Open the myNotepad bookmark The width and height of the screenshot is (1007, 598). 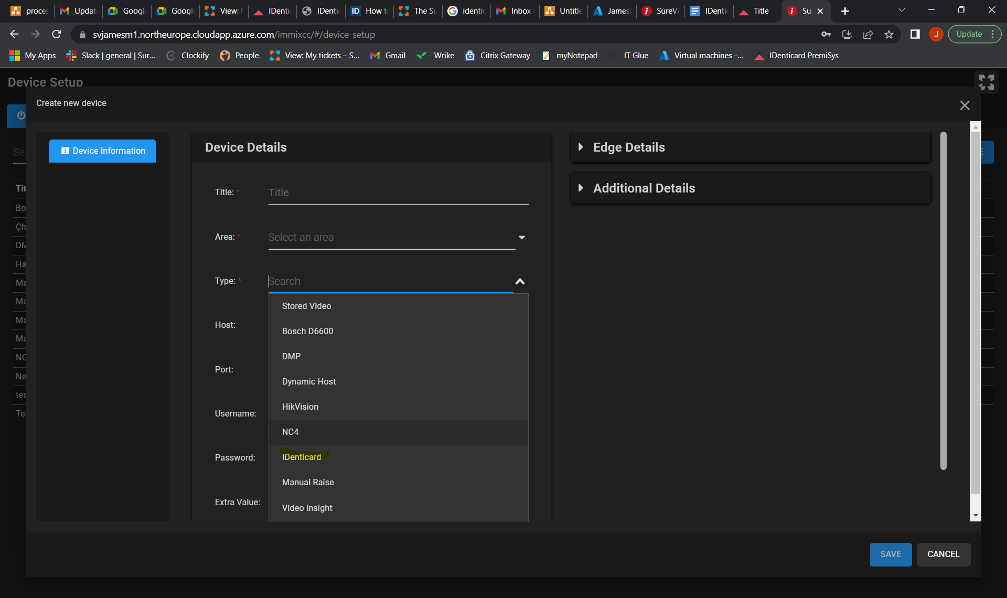570,56
